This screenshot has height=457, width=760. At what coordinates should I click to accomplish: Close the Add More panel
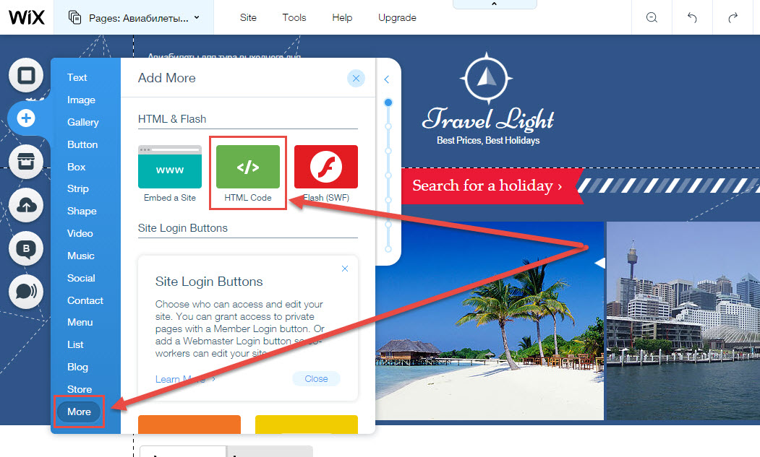coord(356,79)
